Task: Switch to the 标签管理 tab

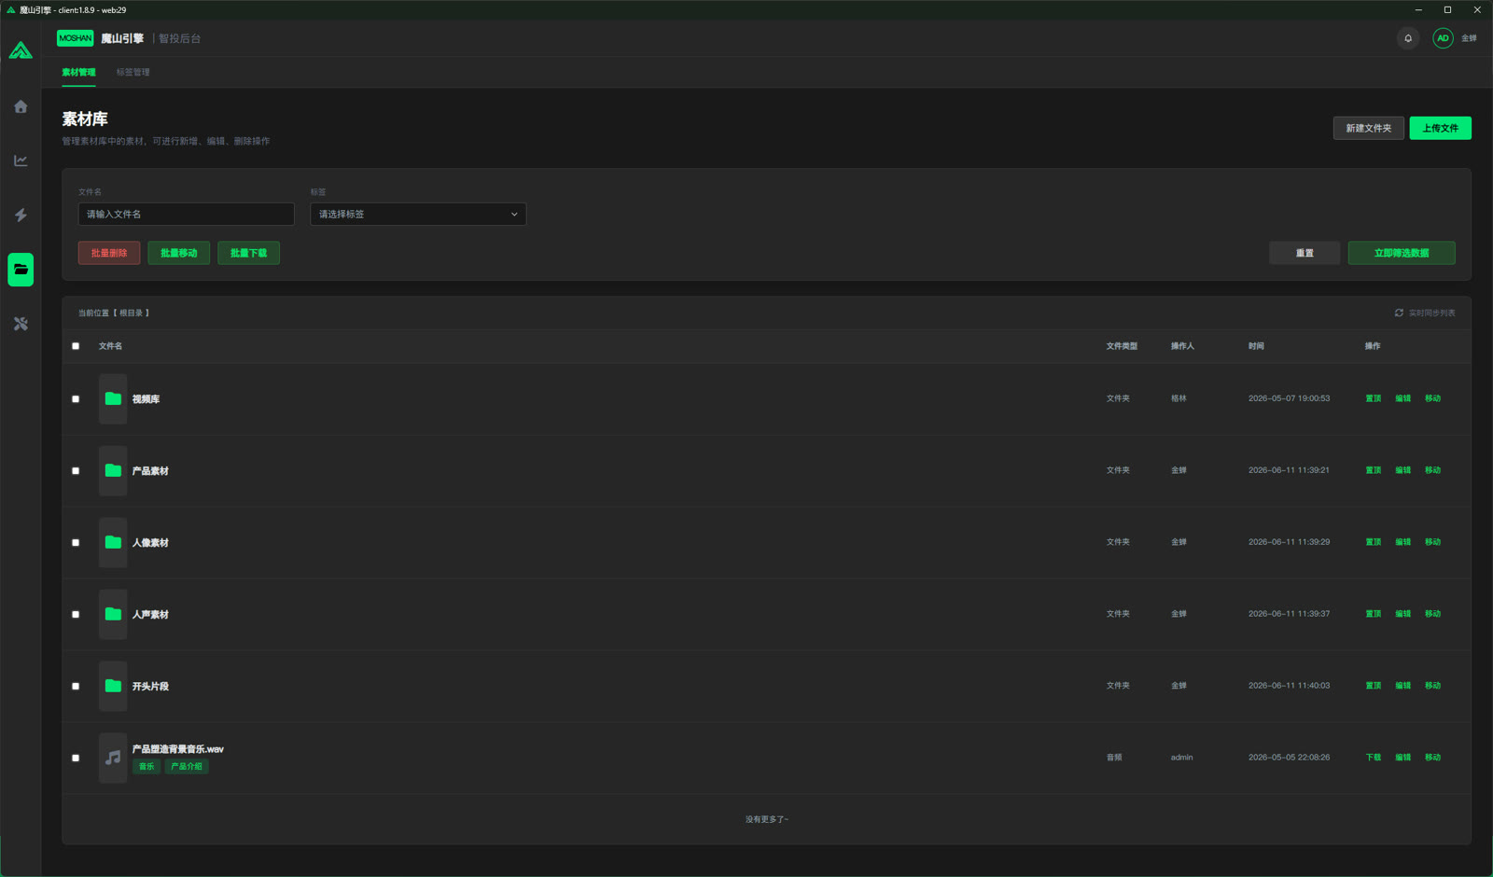Action: [133, 72]
